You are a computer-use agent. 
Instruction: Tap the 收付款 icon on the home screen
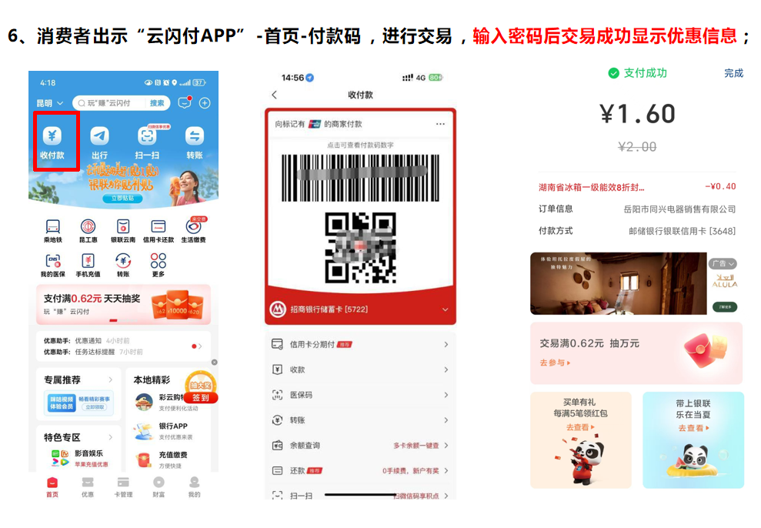click(52, 135)
